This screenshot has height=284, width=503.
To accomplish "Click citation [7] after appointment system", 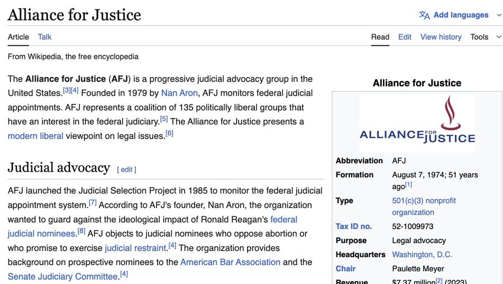I will click(92, 202).
